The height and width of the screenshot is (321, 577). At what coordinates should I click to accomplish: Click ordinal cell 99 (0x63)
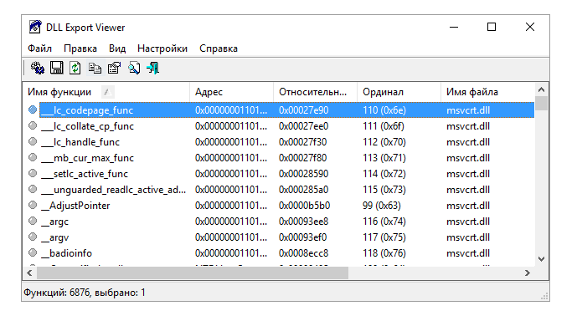tap(382, 206)
